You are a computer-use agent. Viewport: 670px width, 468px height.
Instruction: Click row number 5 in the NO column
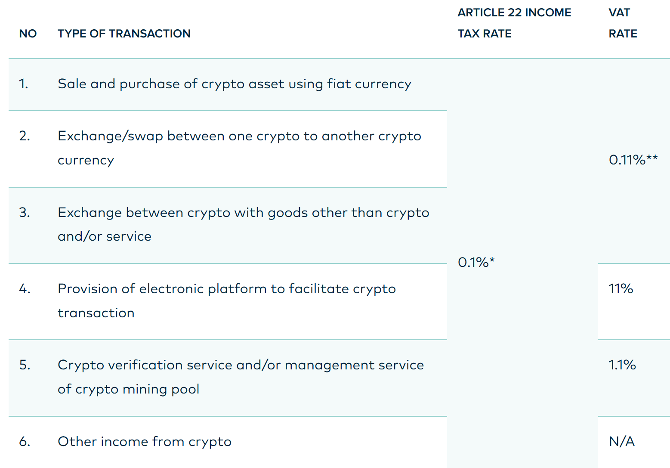(x=25, y=365)
